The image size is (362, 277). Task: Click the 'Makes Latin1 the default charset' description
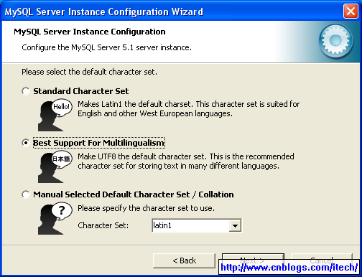pos(189,109)
